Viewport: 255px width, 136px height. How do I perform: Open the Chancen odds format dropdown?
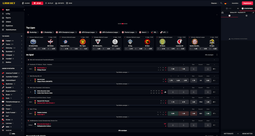pos(215,3)
